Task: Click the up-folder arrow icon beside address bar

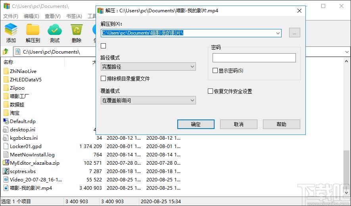Action: [6, 52]
